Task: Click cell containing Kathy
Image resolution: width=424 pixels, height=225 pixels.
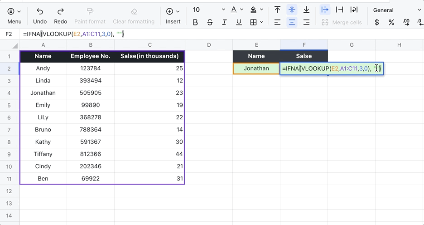Action: pyautogui.click(x=43, y=142)
